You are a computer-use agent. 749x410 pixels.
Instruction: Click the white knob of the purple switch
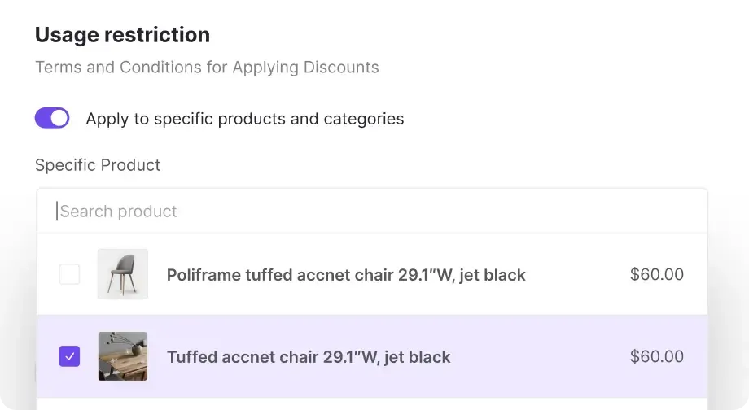(59, 118)
